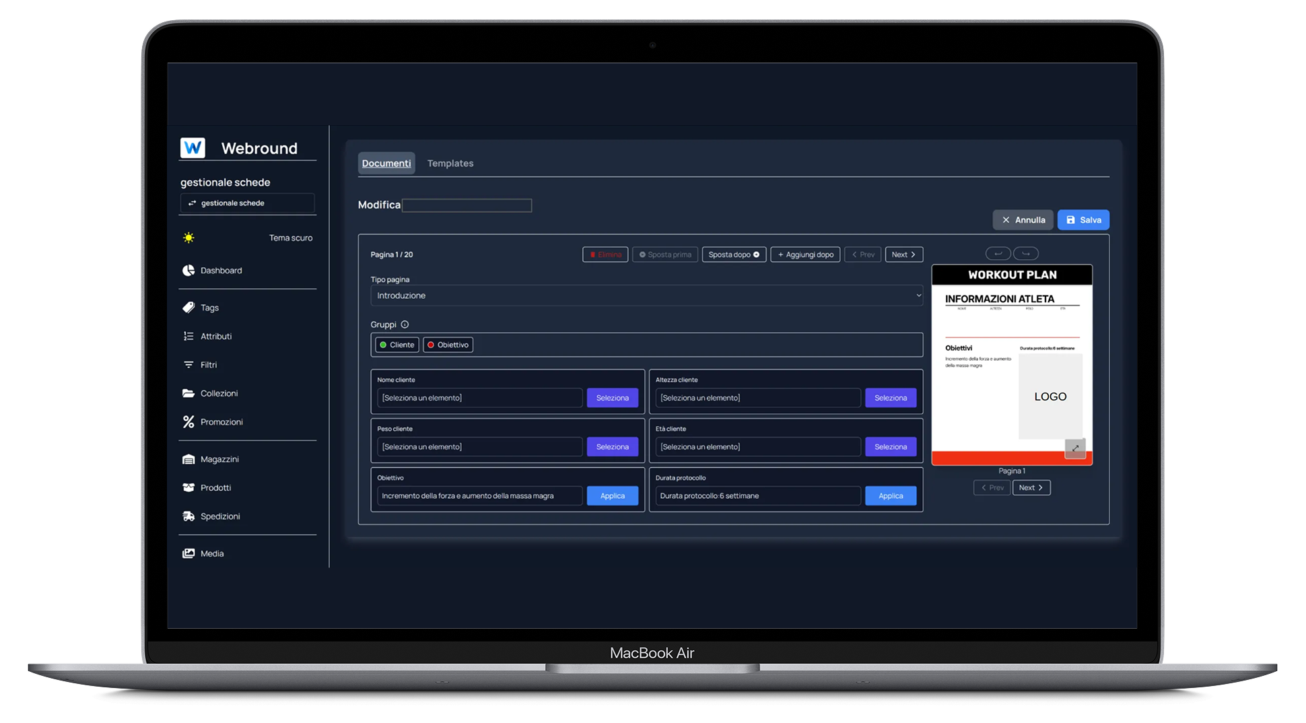Open the Media section icon
The width and height of the screenshot is (1306, 723).
[x=188, y=553]
